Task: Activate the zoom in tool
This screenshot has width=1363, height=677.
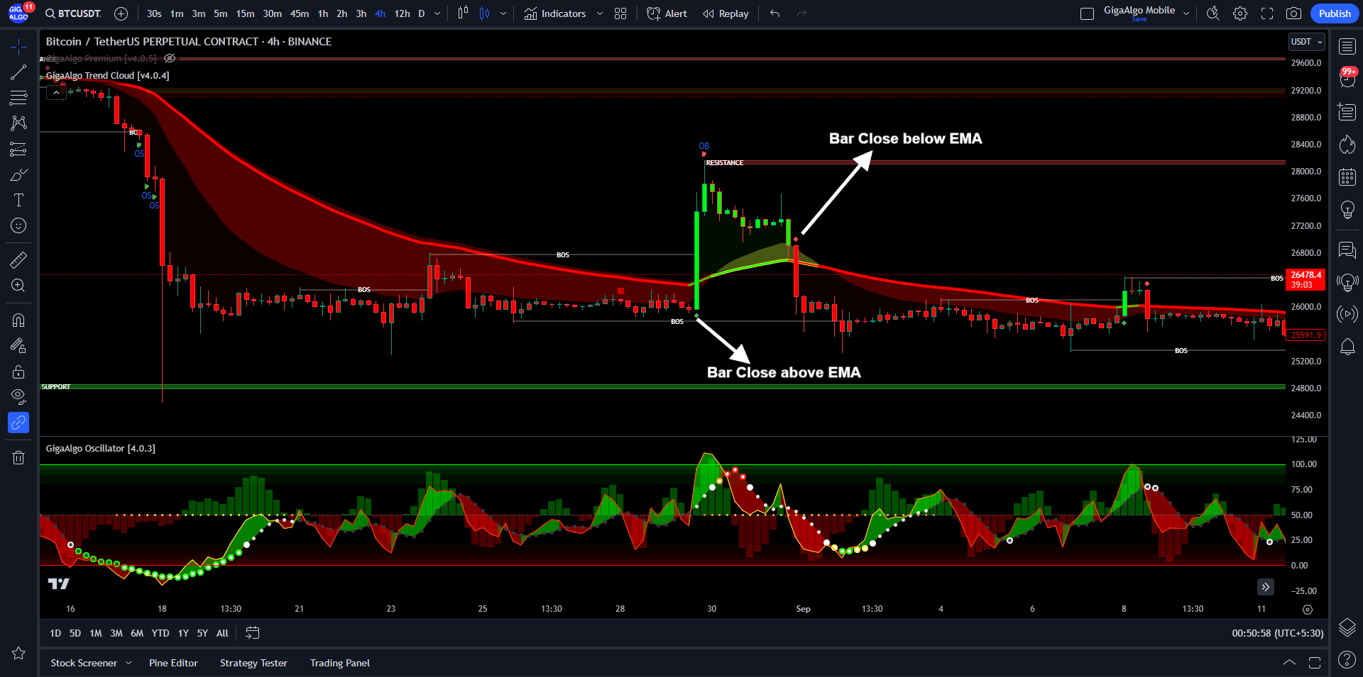Action: [18, 285]
